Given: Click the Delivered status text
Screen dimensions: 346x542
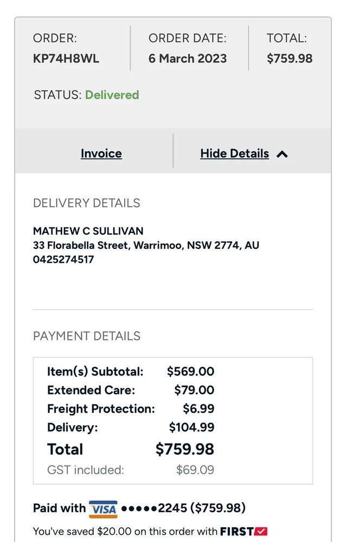Looking at the screenshot, I should pyautogui.click(x=112, y=95).
